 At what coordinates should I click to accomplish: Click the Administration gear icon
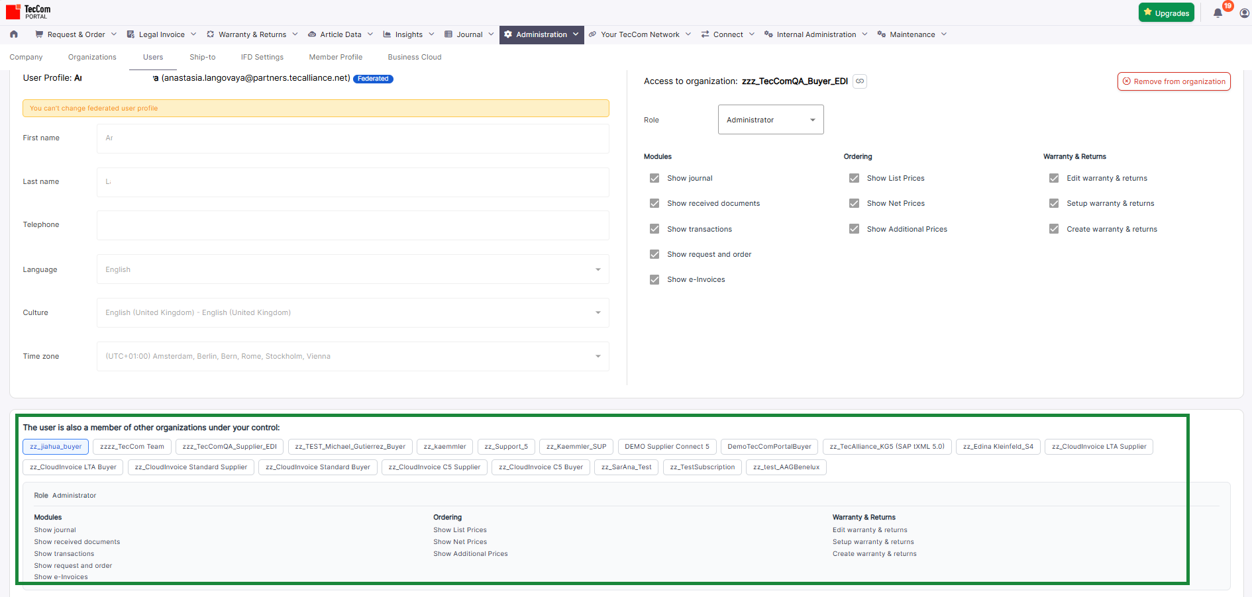[x=508, y=34]
